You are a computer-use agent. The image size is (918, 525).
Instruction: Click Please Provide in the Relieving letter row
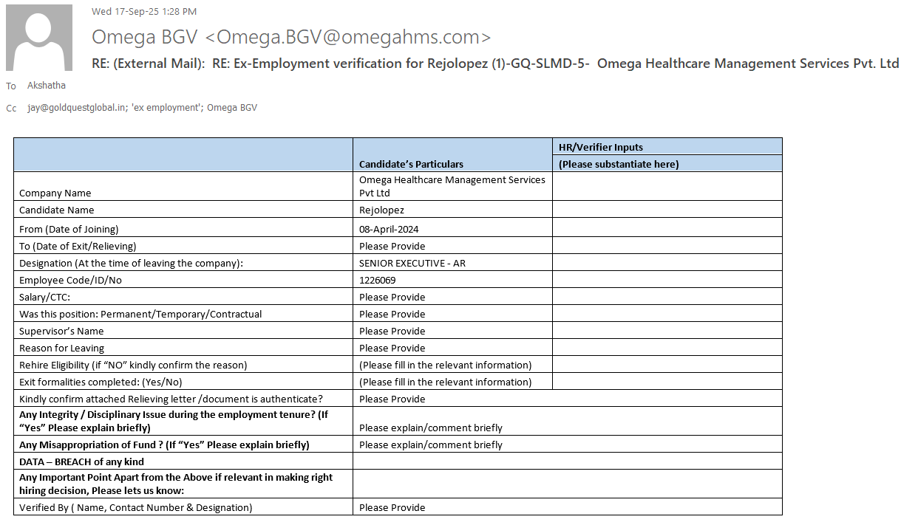pos(392,399)
